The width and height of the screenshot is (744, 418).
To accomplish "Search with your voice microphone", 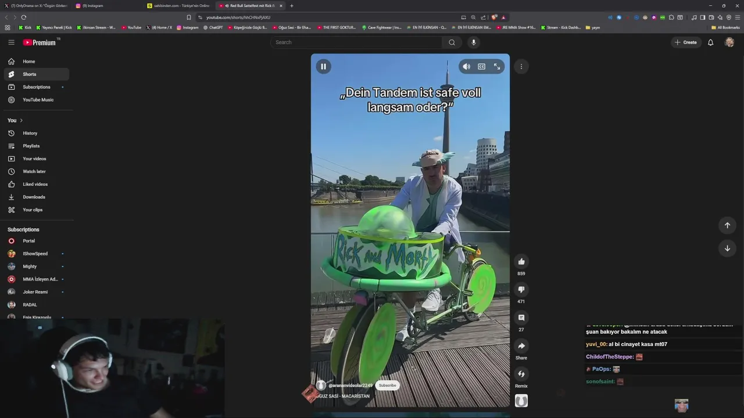I will pos(474,42).
